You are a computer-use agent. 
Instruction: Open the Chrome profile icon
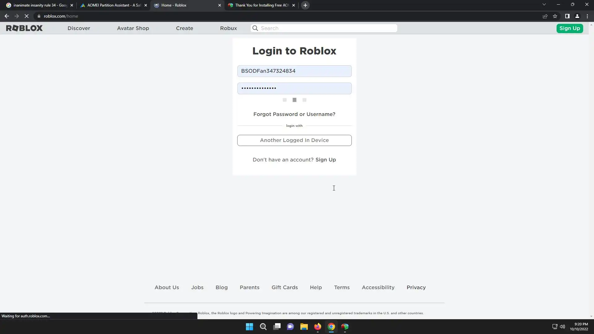[x=577, y=16]
